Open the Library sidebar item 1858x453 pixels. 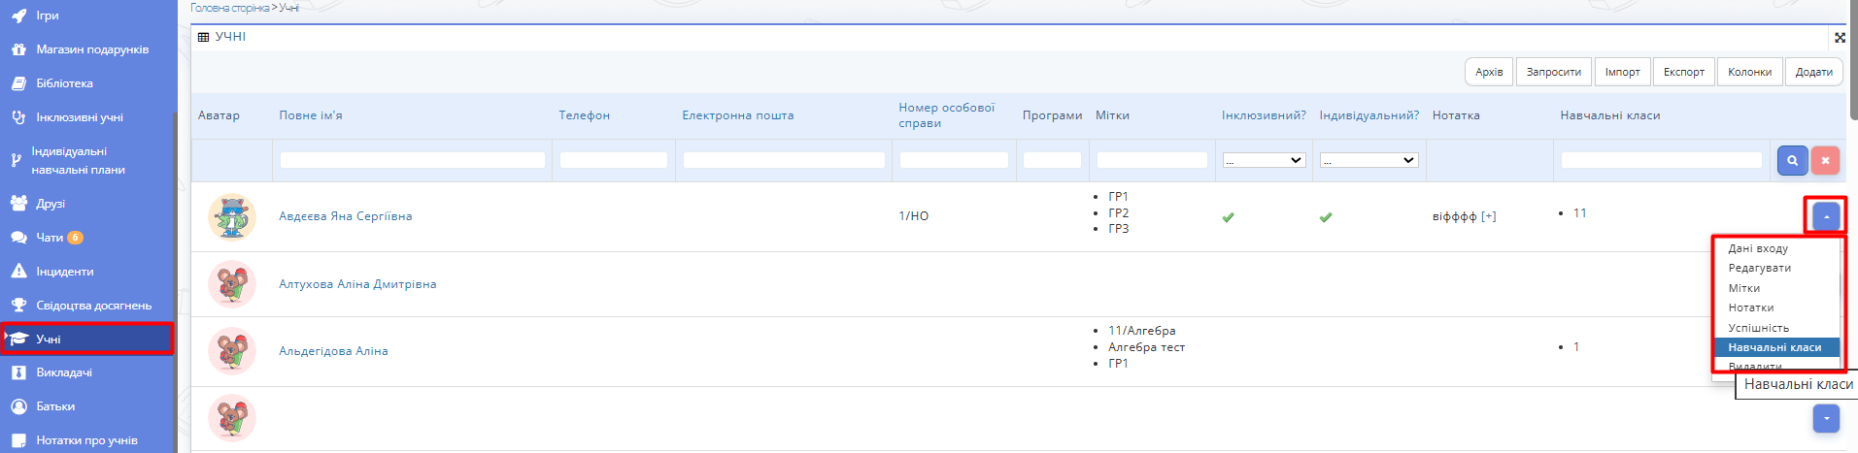pos(64,83)
